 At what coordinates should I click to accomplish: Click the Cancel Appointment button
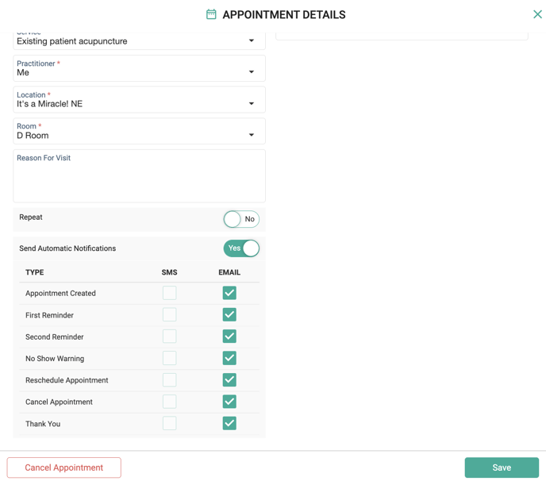[64, 468]
